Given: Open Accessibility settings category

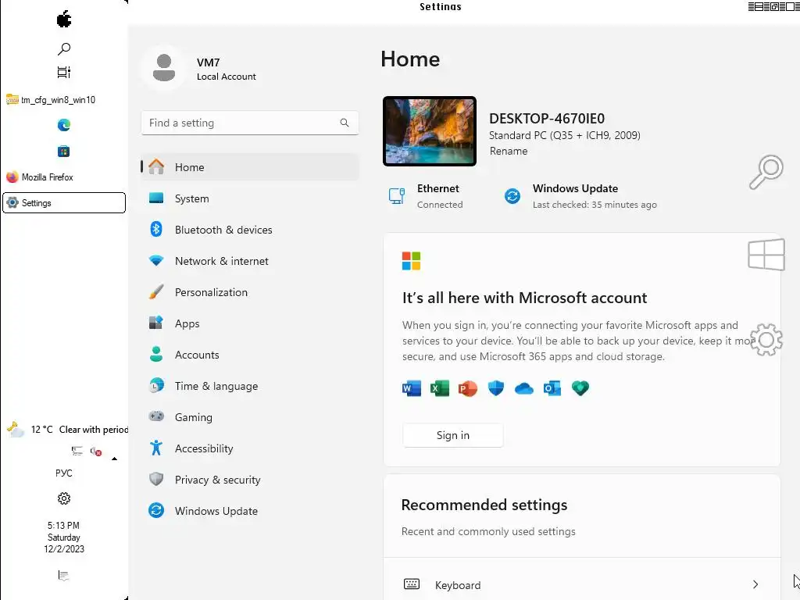Looking at the screenshot, I should (x=249, y=448).
